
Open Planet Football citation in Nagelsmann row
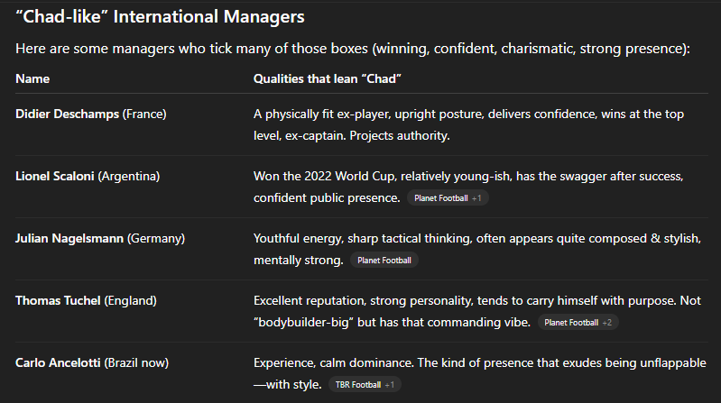pos(384,261)
